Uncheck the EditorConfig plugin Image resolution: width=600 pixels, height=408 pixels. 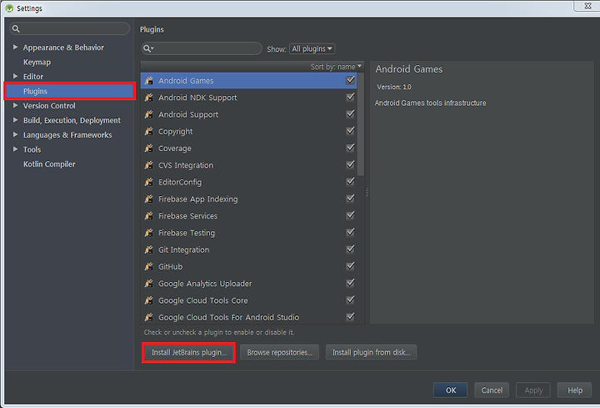coord(350,181)
